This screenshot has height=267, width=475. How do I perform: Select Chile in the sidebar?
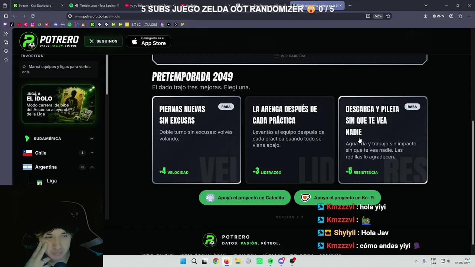tap(41, 153)
